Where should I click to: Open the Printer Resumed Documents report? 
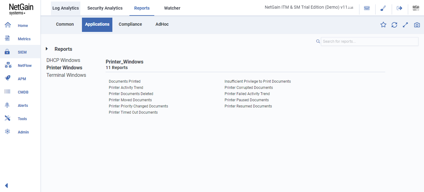248,106
